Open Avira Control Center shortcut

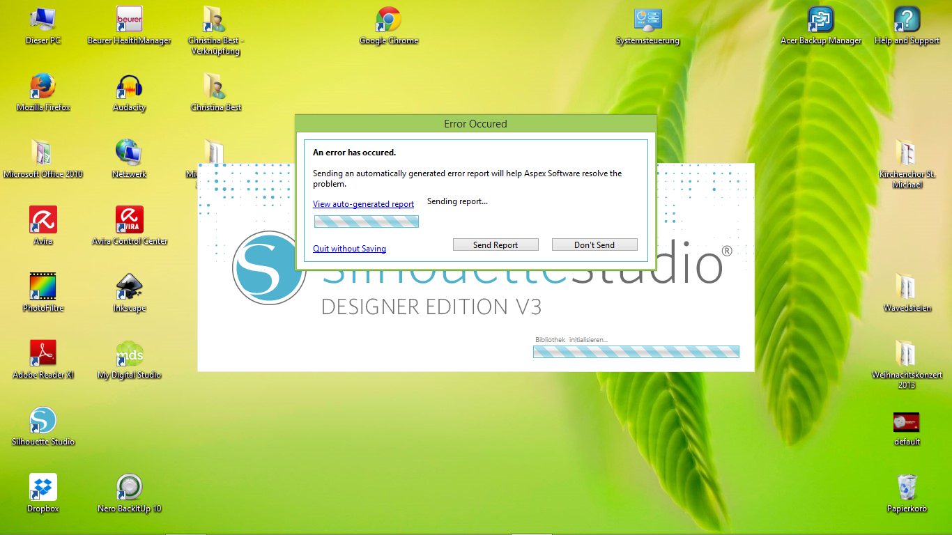(x=129, y=226)
